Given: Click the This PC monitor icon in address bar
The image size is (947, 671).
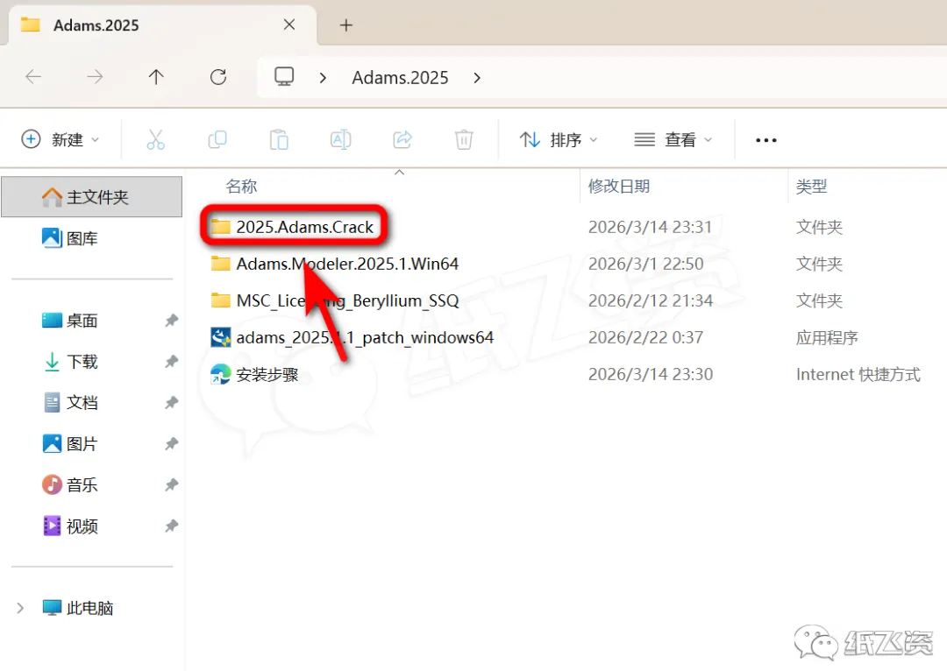Looking at the screenshot, I should (284, 76).
